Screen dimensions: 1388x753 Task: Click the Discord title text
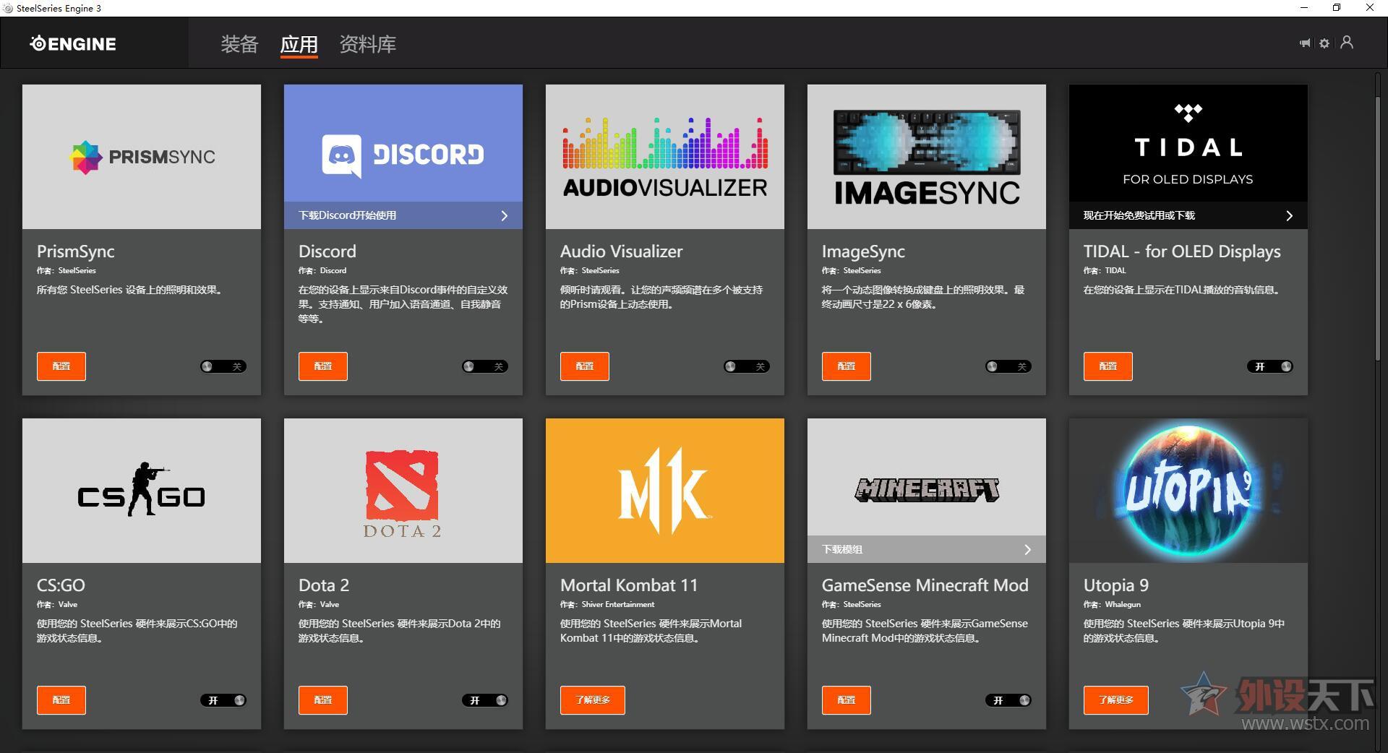327,251
